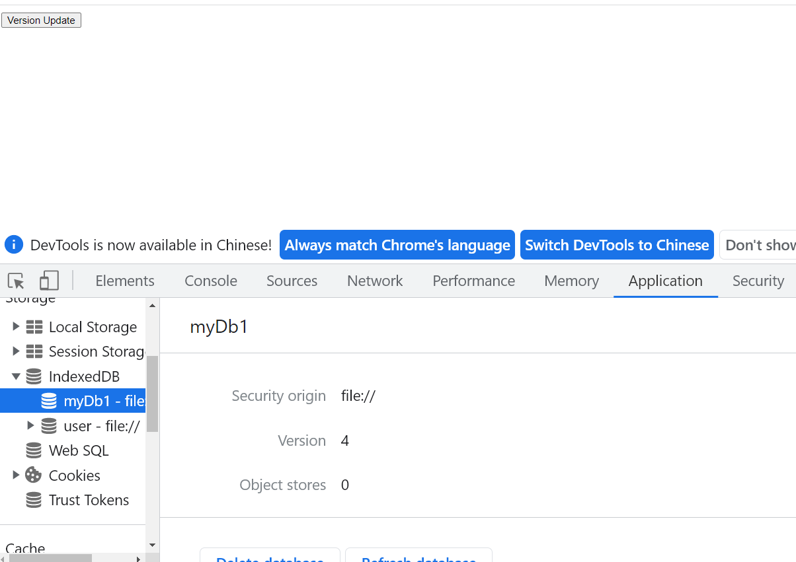Switch to the Sources tab
The image size is (796, 562).
(292, 281)
